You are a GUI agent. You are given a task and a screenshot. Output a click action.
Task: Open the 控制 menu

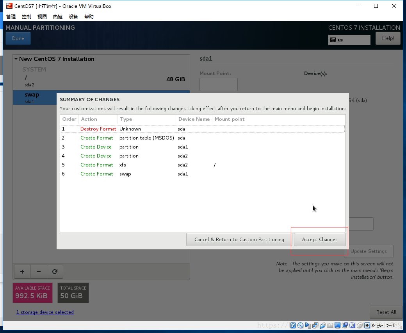(x=27, y=16)
